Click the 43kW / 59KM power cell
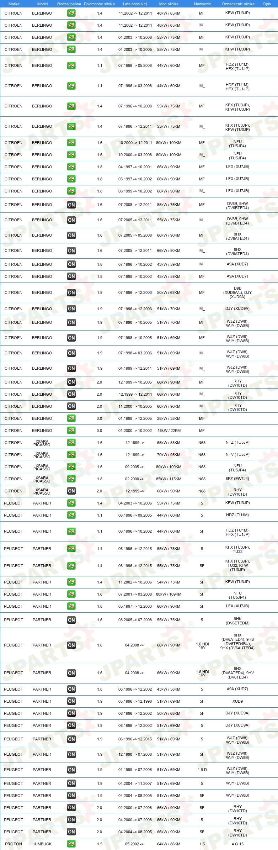The image size is (278, 850). click(169, 264)
